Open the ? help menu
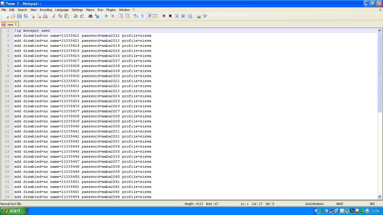Image resolution: width=383 pixels, height=215 pixels. [134, 10]
